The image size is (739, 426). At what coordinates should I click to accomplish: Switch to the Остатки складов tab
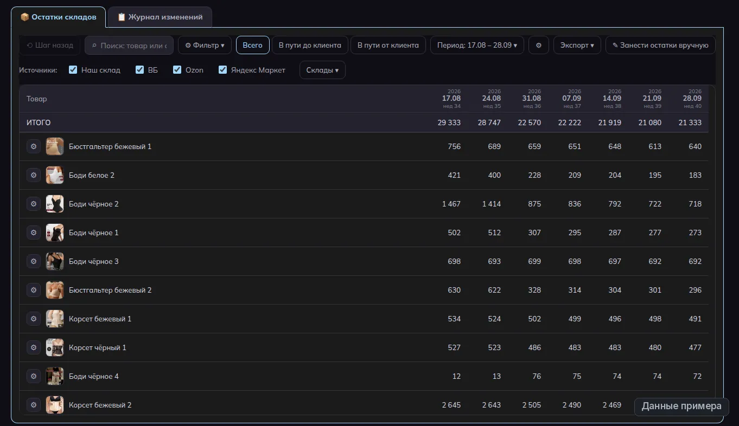(58, 17)
